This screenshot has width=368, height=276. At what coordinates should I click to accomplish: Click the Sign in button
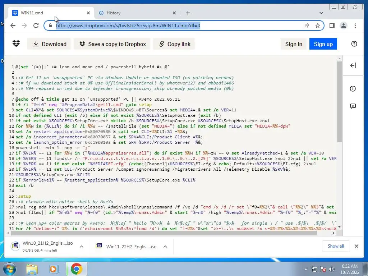pyautogui.click(x=293, y=44)
